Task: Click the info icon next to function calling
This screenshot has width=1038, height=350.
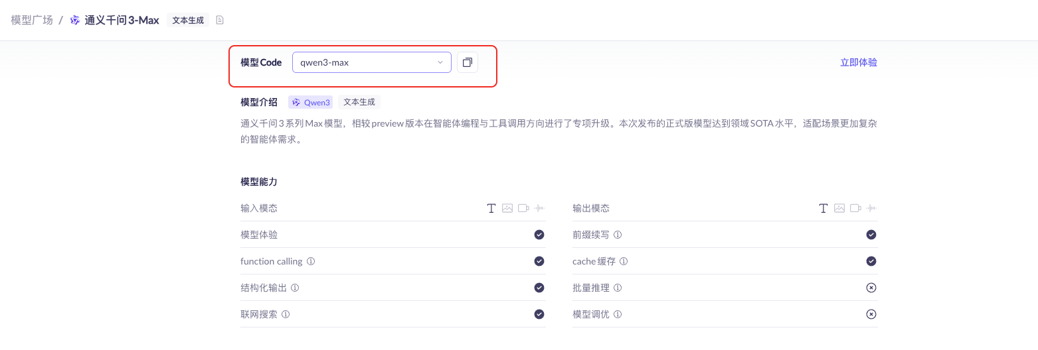Action: (311, 261)
